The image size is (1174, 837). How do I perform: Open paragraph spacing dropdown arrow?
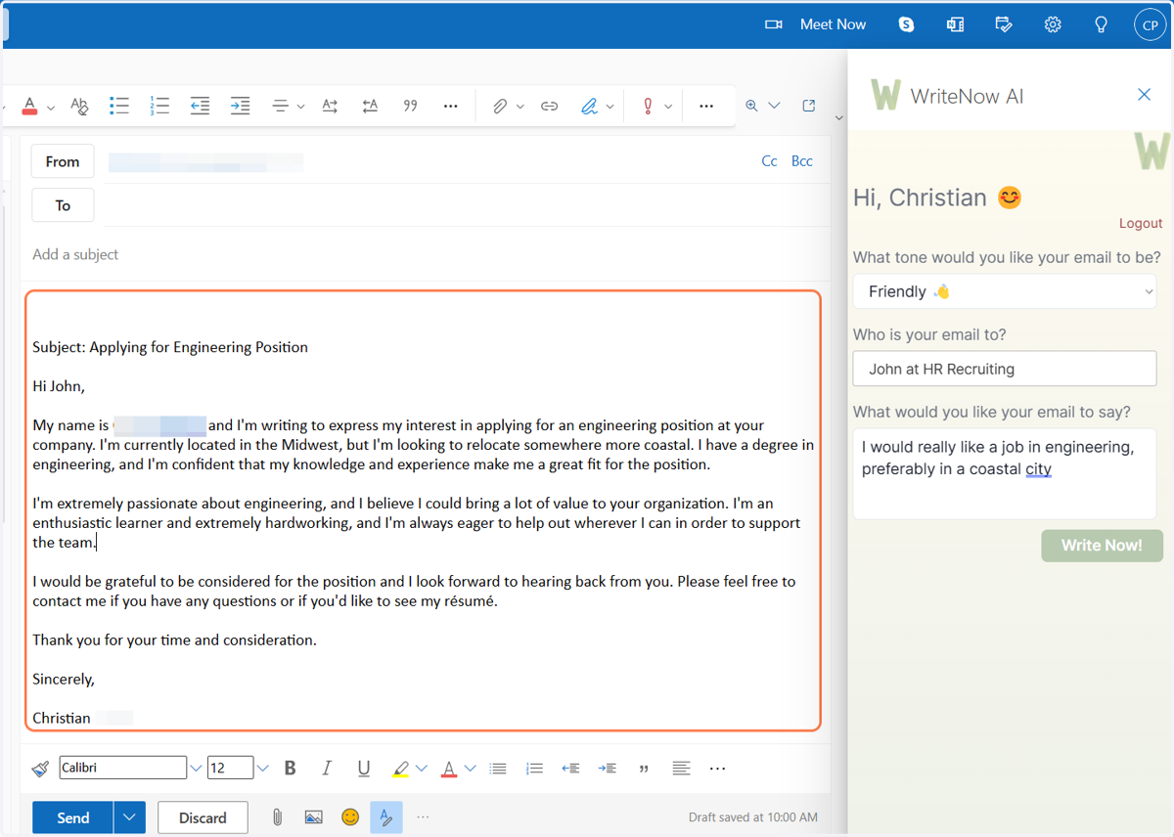(300, 107)
